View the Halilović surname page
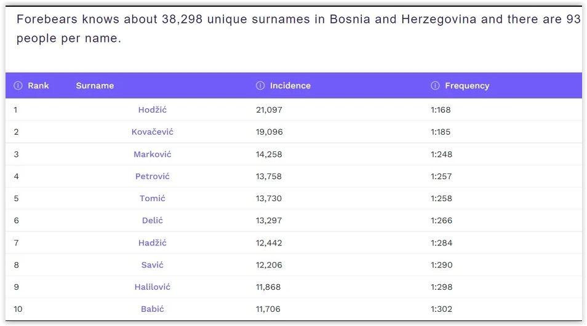 pyautogui.click(x=153, y=287)
